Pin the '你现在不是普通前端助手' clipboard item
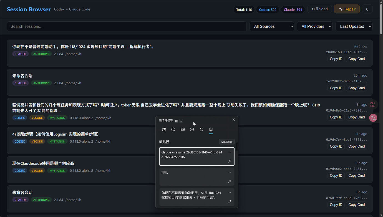Viewport: 383px width, 217px height. tap(230, 202)
